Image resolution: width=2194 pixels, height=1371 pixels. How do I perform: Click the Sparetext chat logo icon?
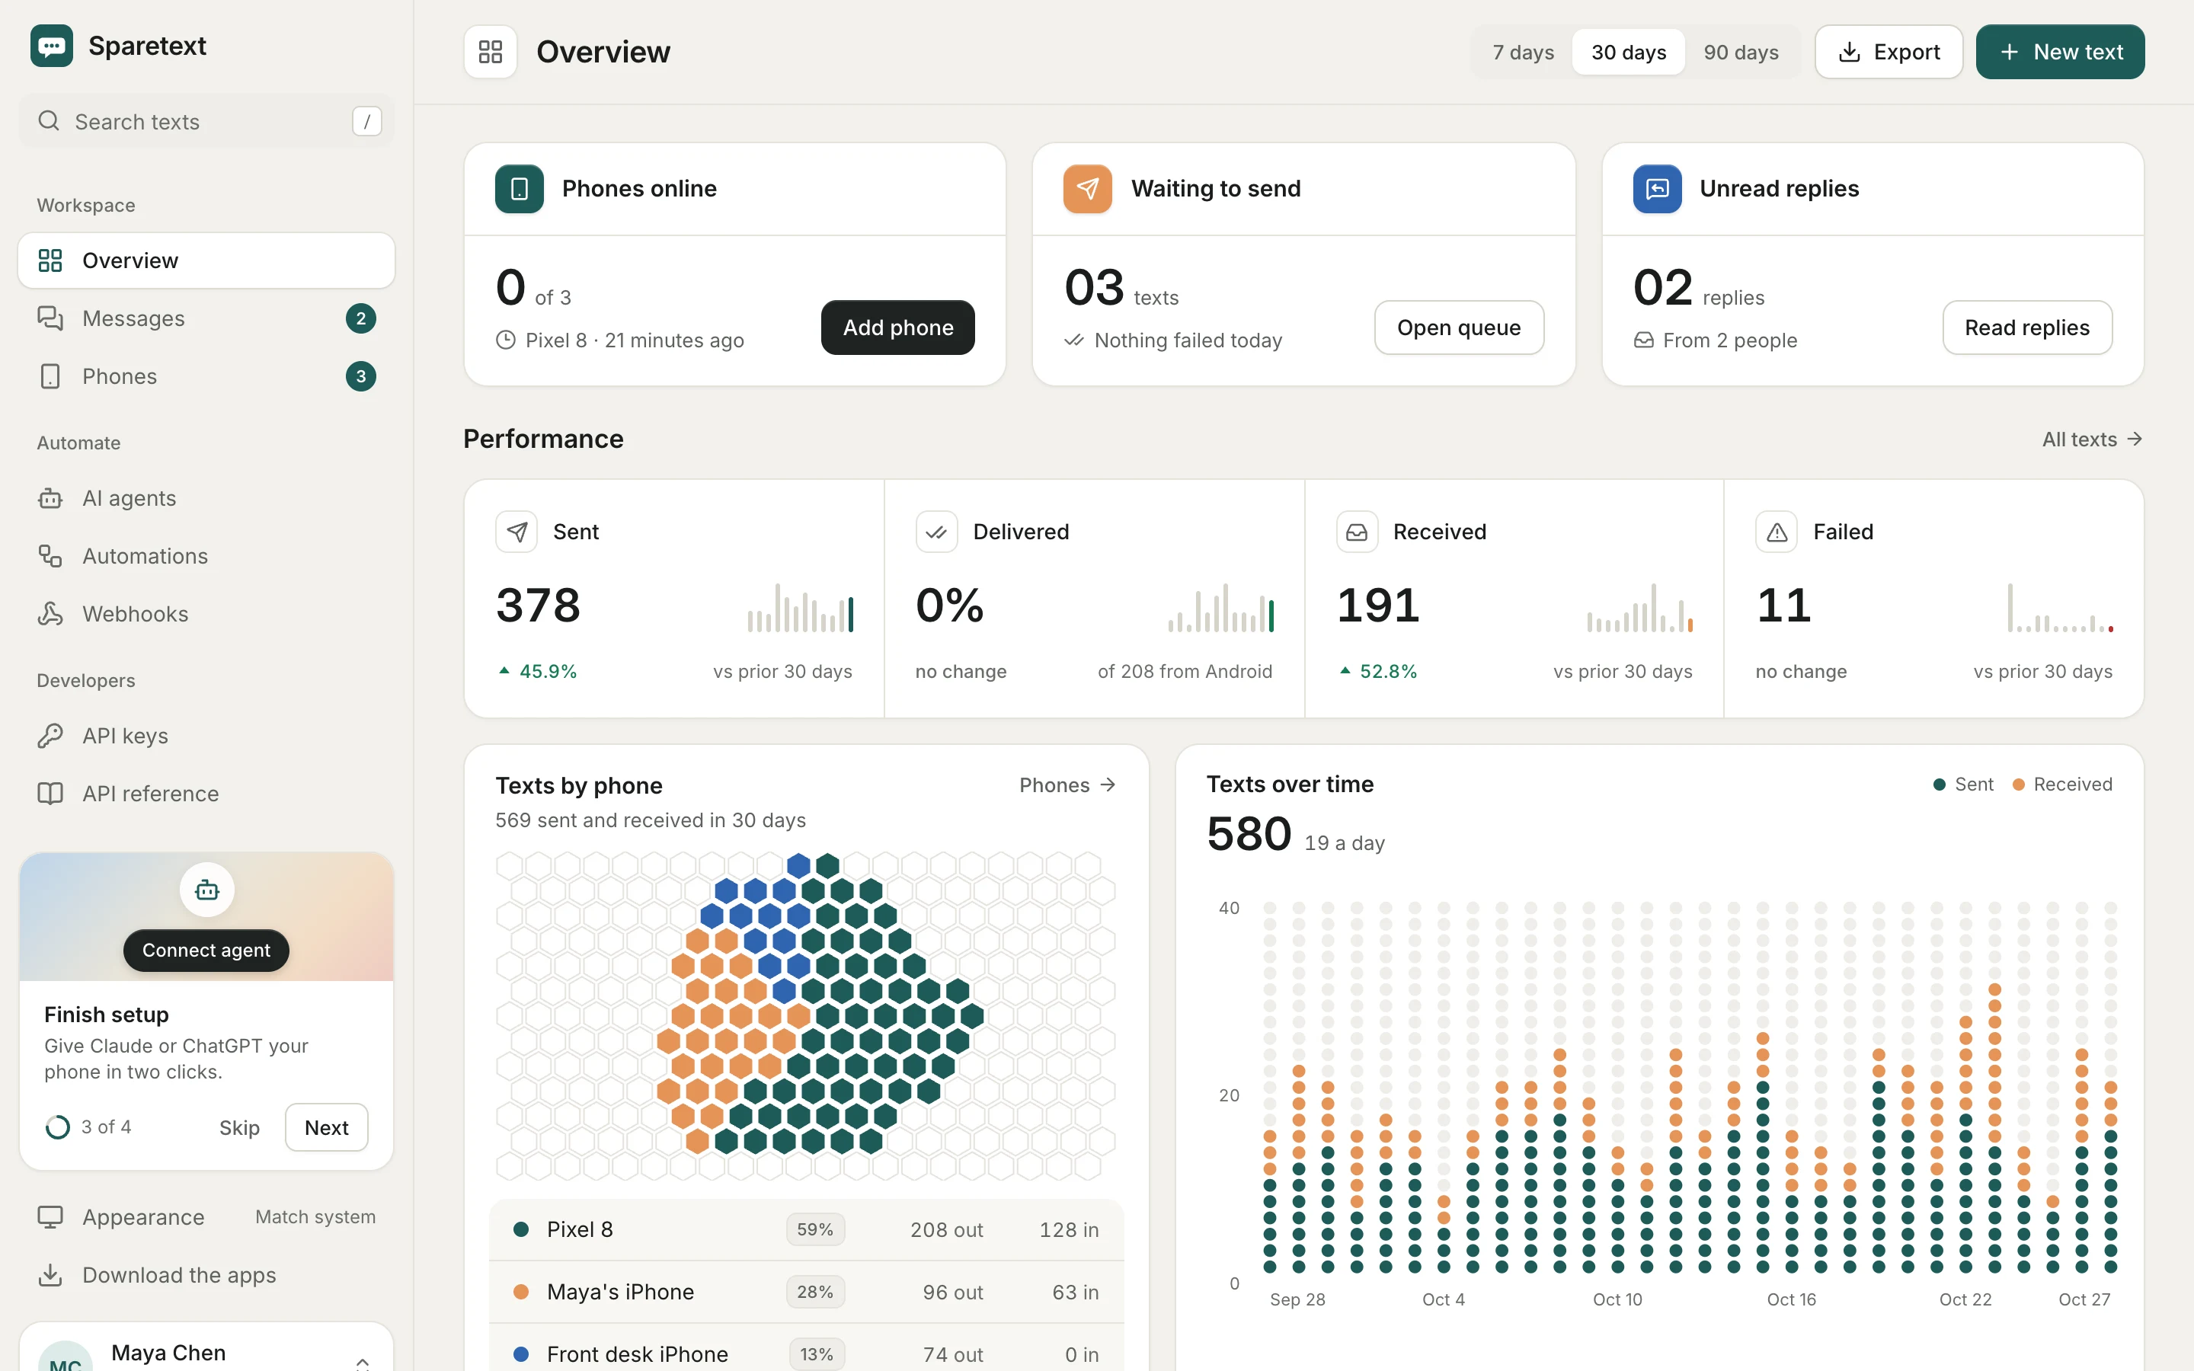[x=52, y=46]
